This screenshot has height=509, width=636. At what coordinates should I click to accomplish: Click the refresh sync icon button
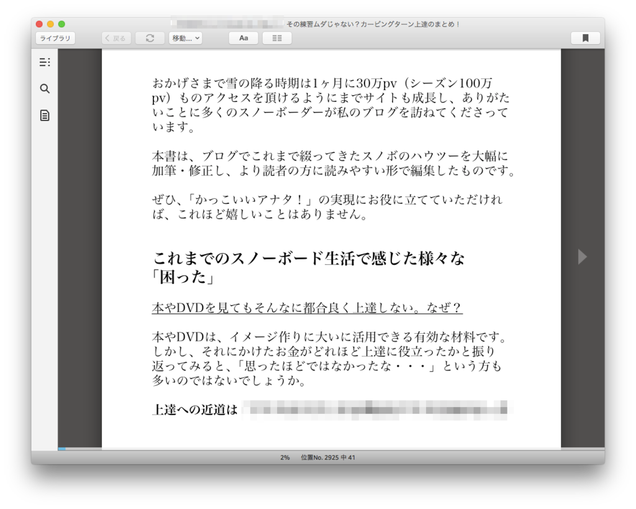coord(150,38)
